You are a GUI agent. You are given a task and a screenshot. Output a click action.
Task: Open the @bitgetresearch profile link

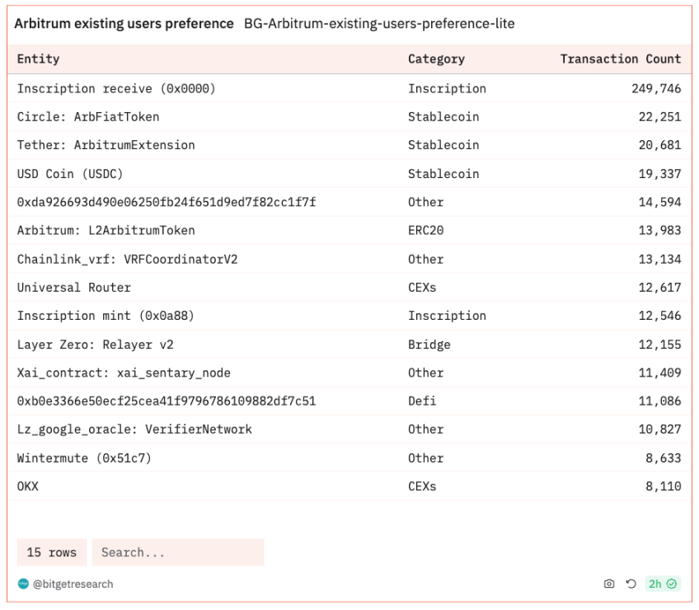[73, 584]
